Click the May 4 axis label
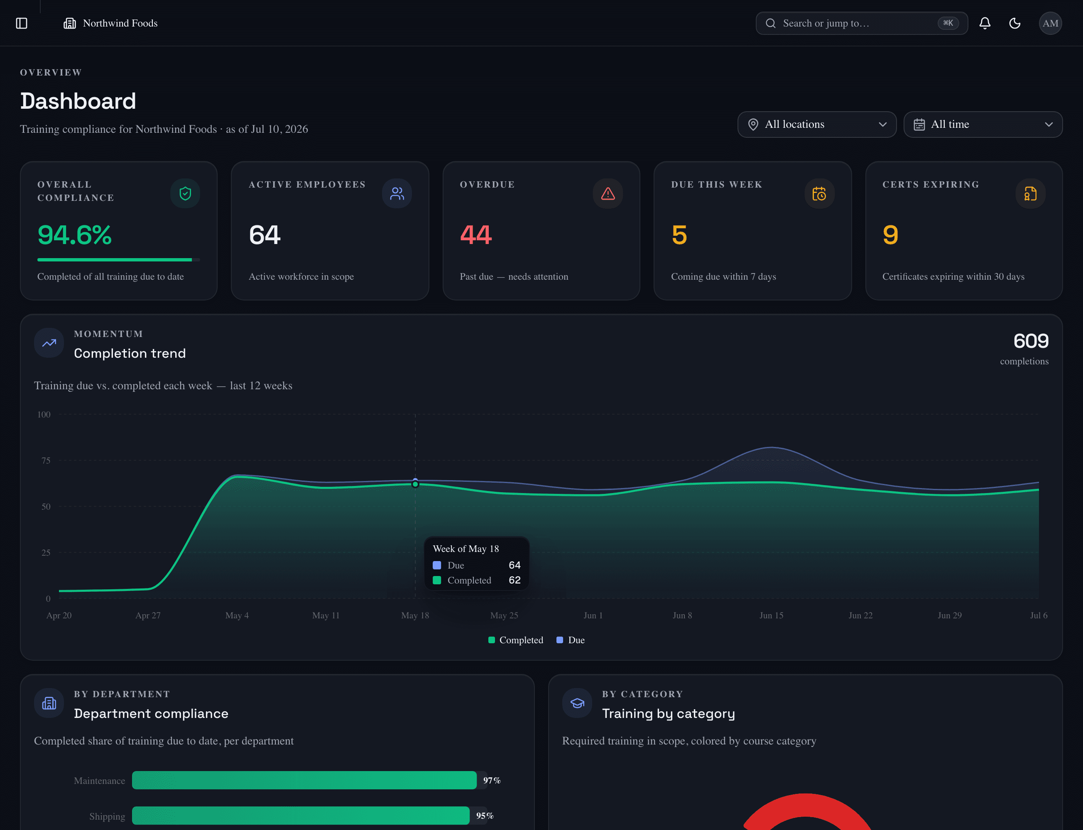This screenshot has width=1083, height=830. coord(237,615)
